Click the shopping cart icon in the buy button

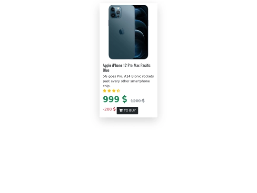[x=121, y=111]
